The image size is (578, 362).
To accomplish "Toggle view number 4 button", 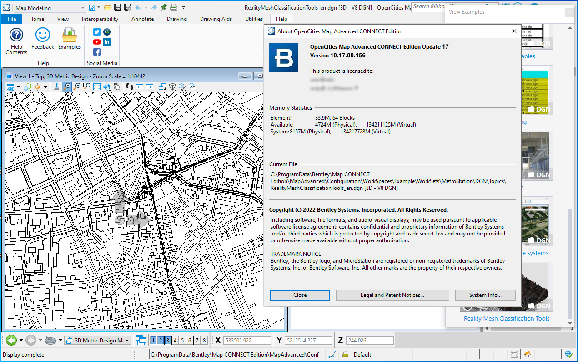I will 175,340.
